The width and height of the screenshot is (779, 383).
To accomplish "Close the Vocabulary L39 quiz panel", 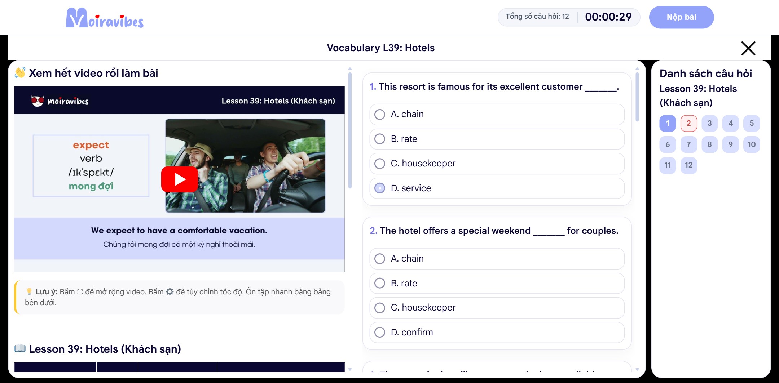I will (x=748, y=48).
